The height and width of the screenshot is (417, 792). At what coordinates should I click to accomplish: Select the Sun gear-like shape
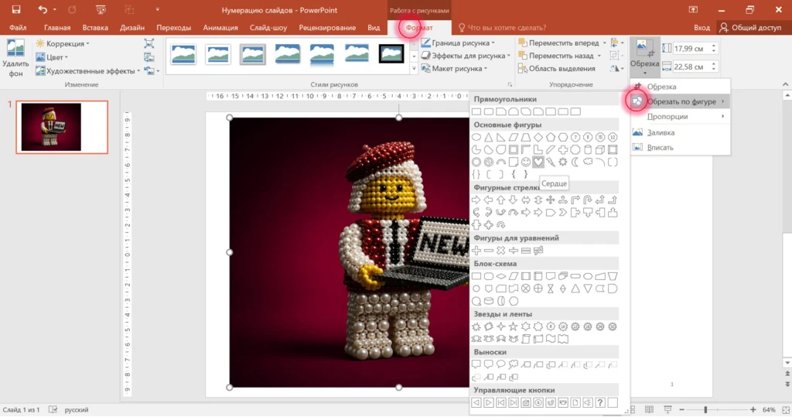tap(563, 162)
